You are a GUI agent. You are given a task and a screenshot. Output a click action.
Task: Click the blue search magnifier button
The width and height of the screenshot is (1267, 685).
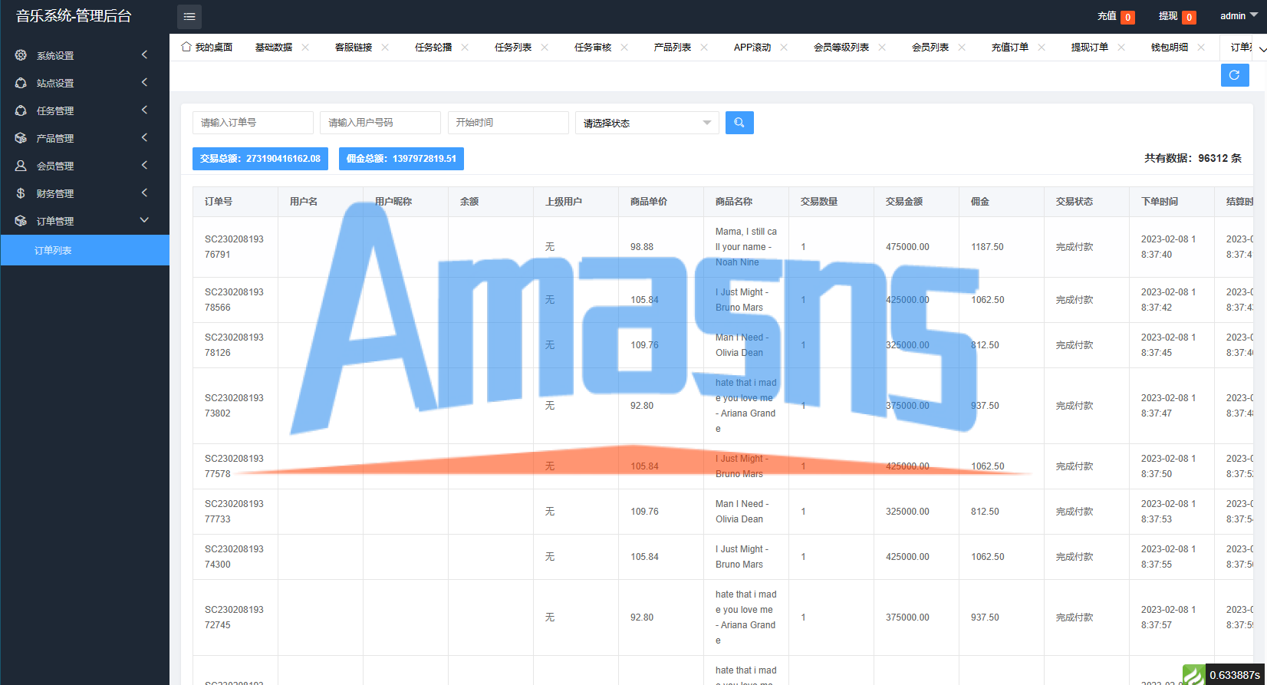click(x=739, y=123)
